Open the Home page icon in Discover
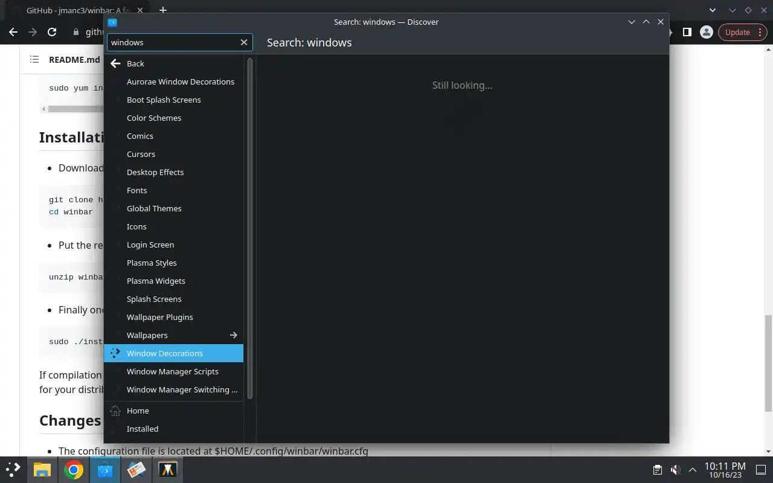Viewport: 773px width, 483px height. [115, 411]
